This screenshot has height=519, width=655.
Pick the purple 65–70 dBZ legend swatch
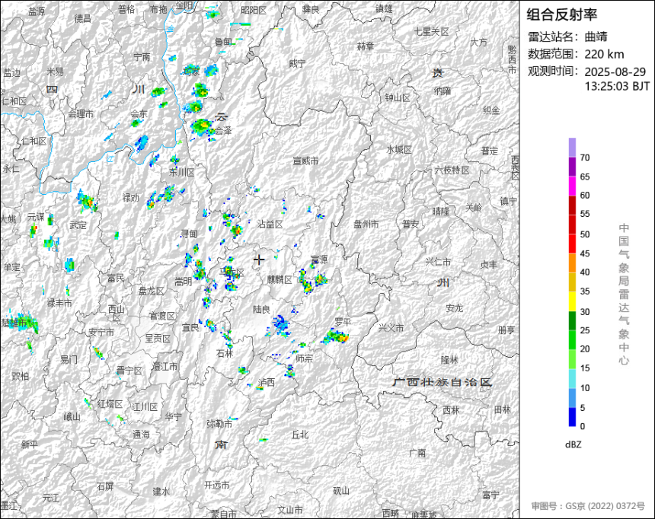[x=572, y=167]
